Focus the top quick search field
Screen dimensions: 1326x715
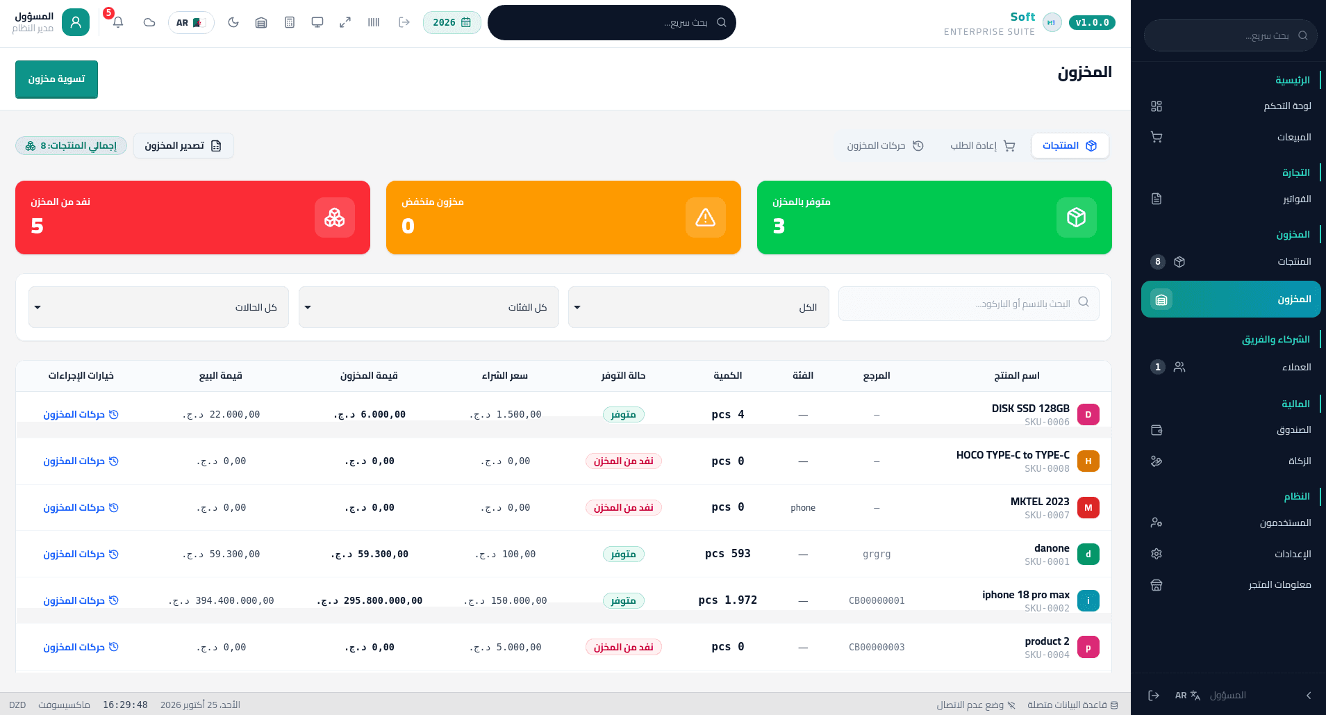point(612,22)
